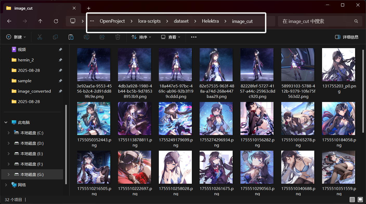Go back with the back arrow
This screenshot has width=366, height=204.
point(9,21)
